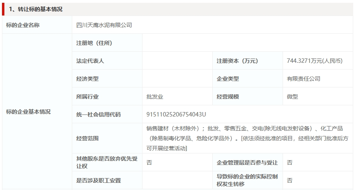Select credit code 91511025206754043U
Viewport: 356px width, 190px height.
[x=176, y=114]
